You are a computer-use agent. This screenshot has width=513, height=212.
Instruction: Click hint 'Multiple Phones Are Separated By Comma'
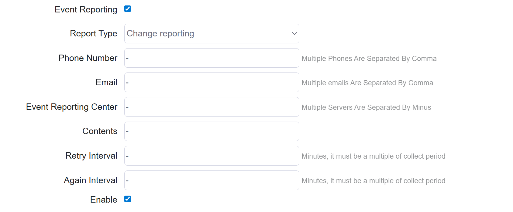pos(369,59)
